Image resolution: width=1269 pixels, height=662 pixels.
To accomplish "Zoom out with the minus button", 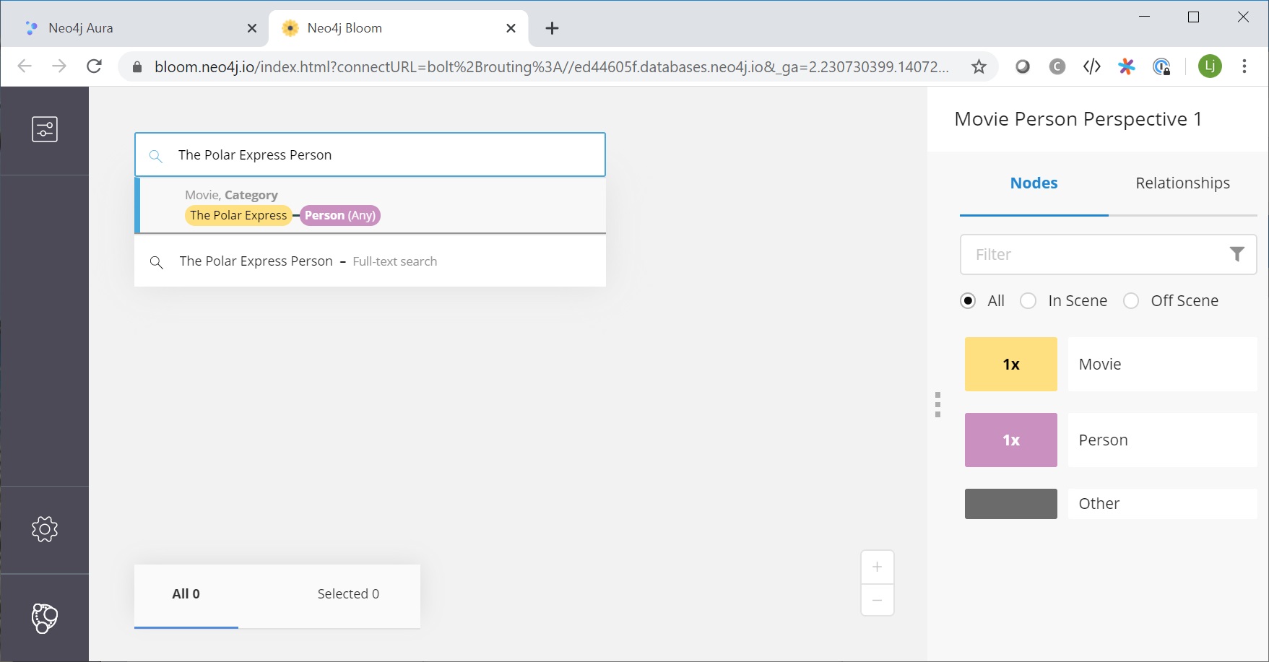I will point(877,600).
